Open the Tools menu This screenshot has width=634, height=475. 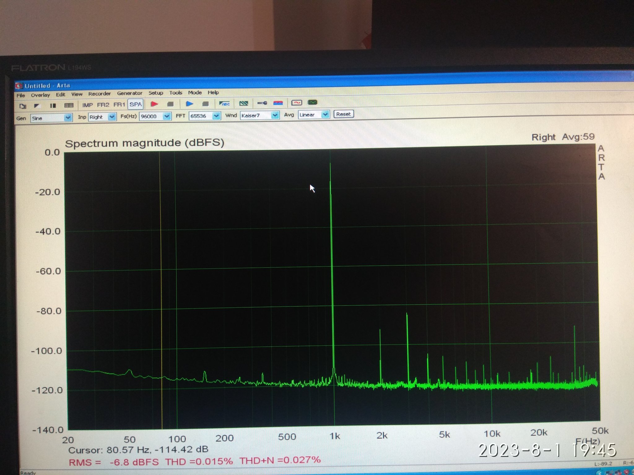pyautogui.click(x=176, y=92)
